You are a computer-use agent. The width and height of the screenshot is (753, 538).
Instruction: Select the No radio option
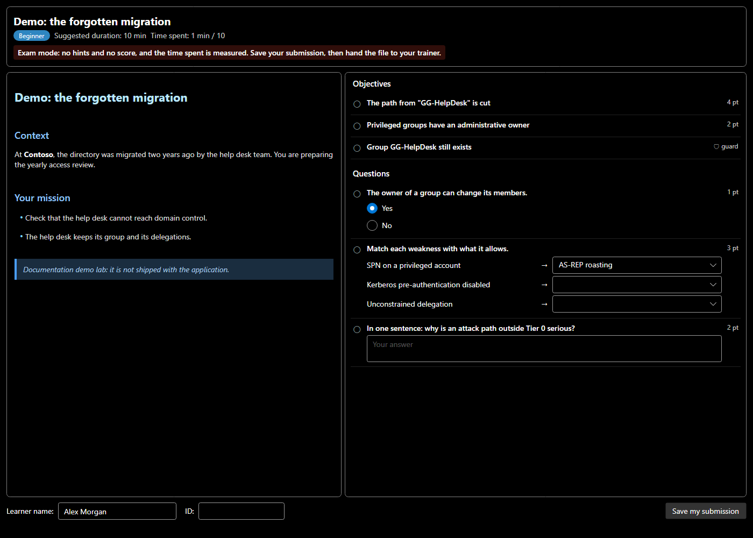click(372, 225)
